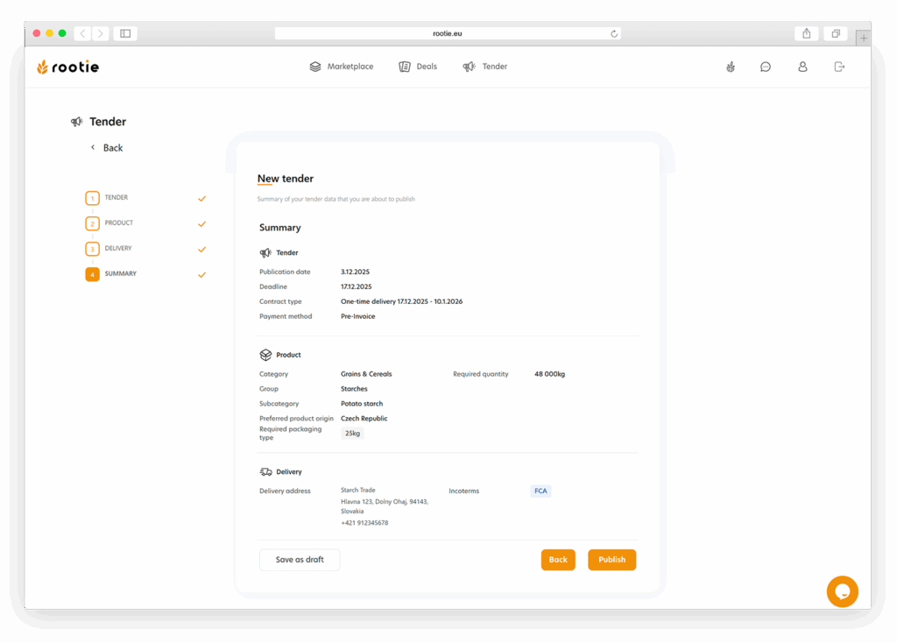This screenshot has width=897, height=643.
Task: Click Save as draft button
Action: (x=300, y=560)
